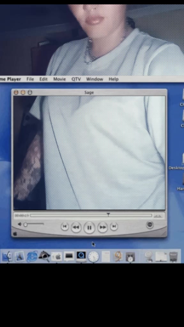Jump to the start of the movie
This screenshot has width=184, height=327.
(x=65, y=226)
